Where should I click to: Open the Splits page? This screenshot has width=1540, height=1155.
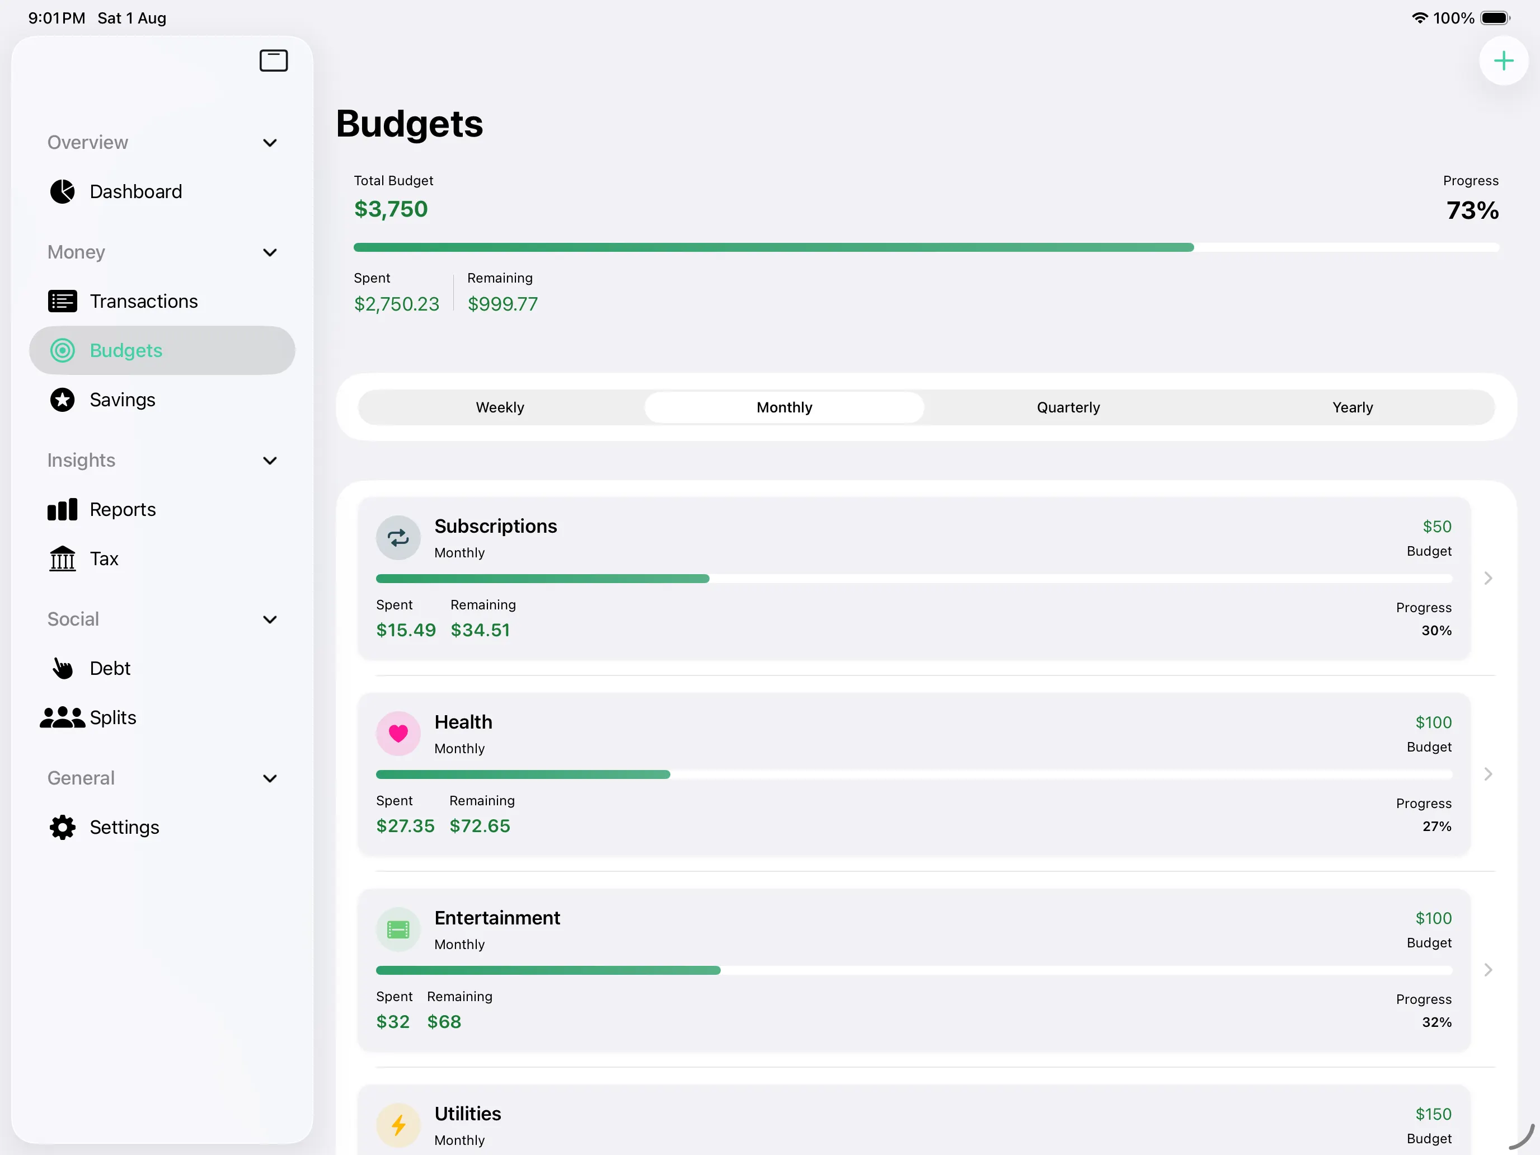[162, 717]
